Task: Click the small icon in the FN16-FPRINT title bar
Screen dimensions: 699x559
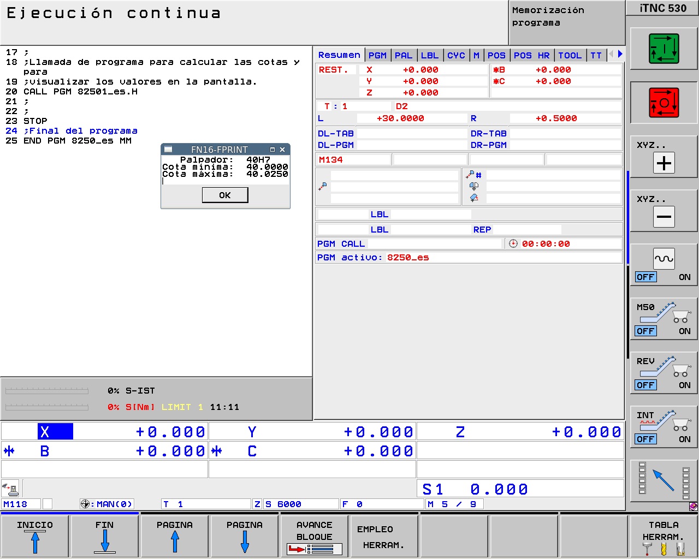Action: [168, 149]
